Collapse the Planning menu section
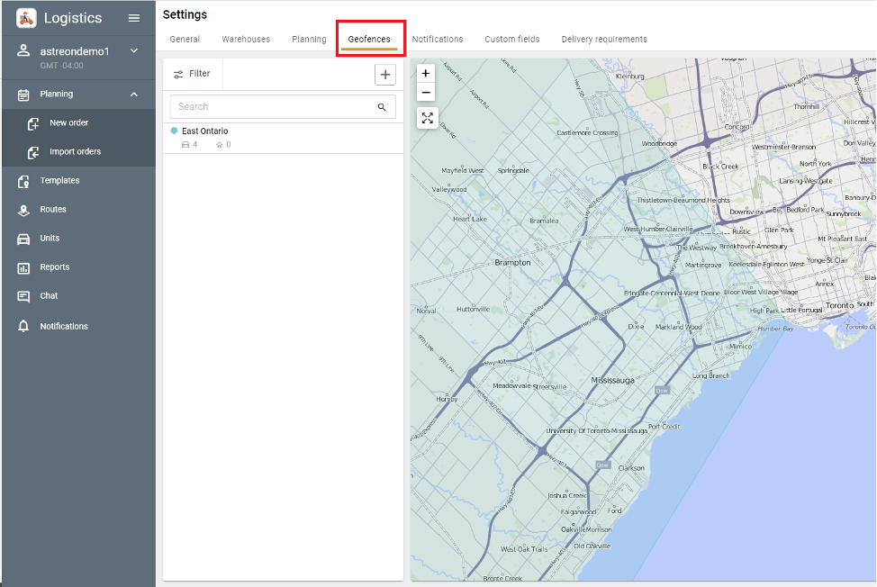 tap(134, 95)
